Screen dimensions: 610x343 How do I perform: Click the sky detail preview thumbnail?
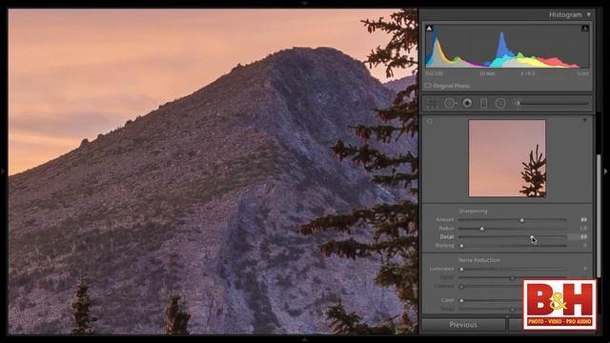(x=507, y=158)
